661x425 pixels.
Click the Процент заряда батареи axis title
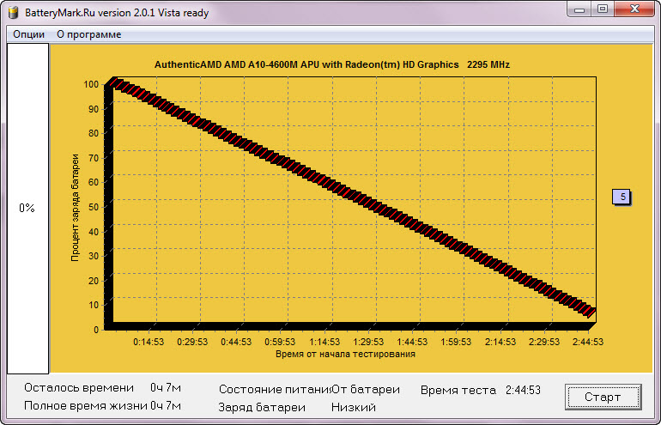[x=75, y=208]
